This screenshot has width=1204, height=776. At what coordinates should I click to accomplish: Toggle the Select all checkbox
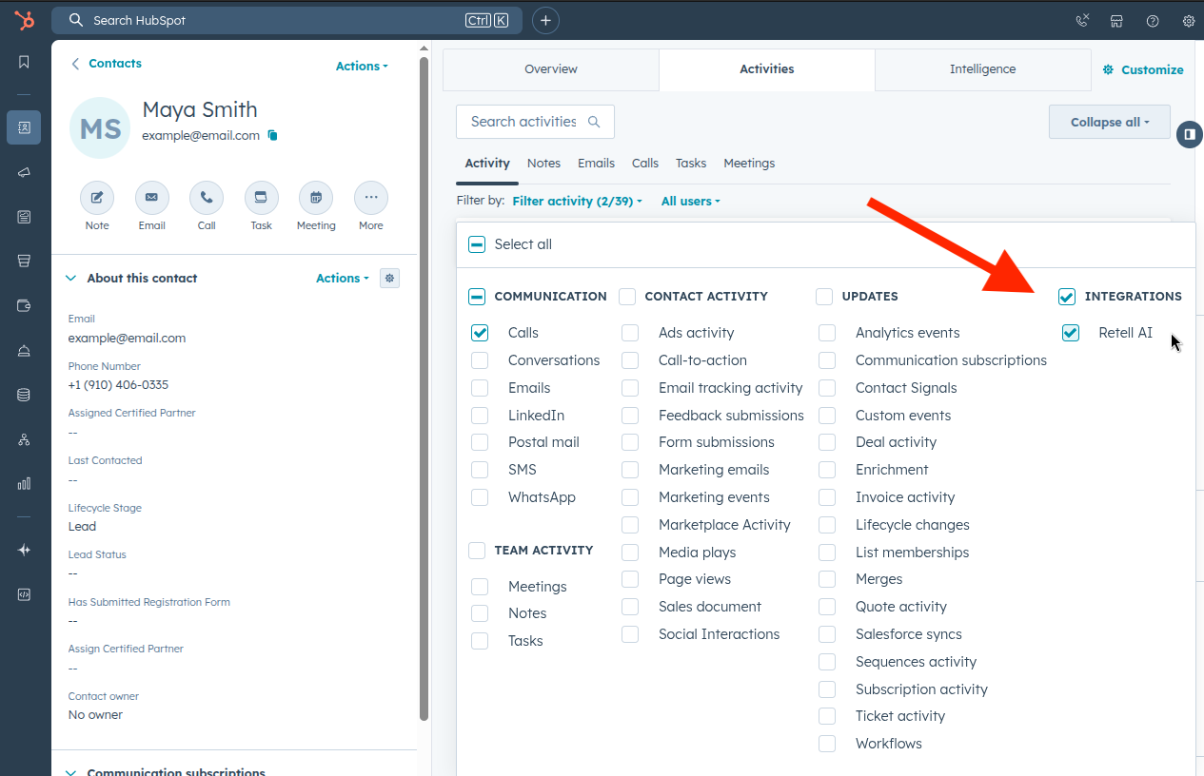(x=477, y=244)
